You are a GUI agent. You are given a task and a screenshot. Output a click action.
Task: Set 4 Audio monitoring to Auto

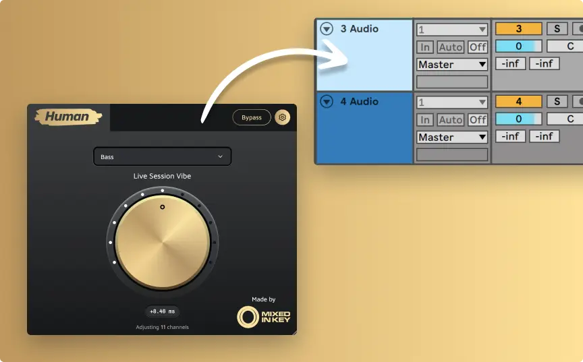[450, 119]
